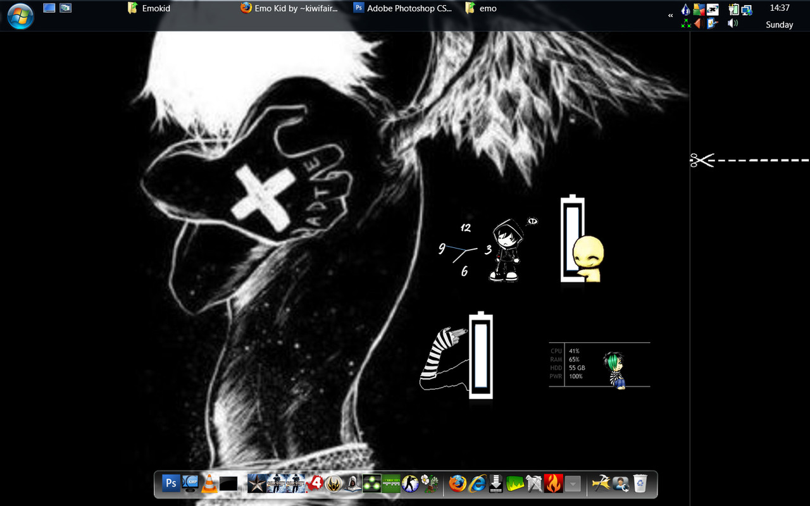
Task: Switch to the emo folder window
Action: click(481, 8)
